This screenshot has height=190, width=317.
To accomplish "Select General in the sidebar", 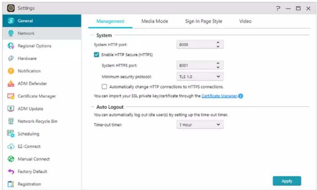I will click(42, 20).
